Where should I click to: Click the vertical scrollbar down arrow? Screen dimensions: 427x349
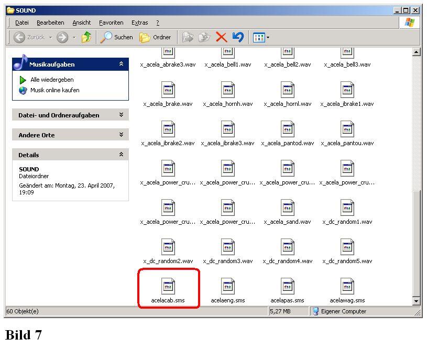tap(417, 301)
